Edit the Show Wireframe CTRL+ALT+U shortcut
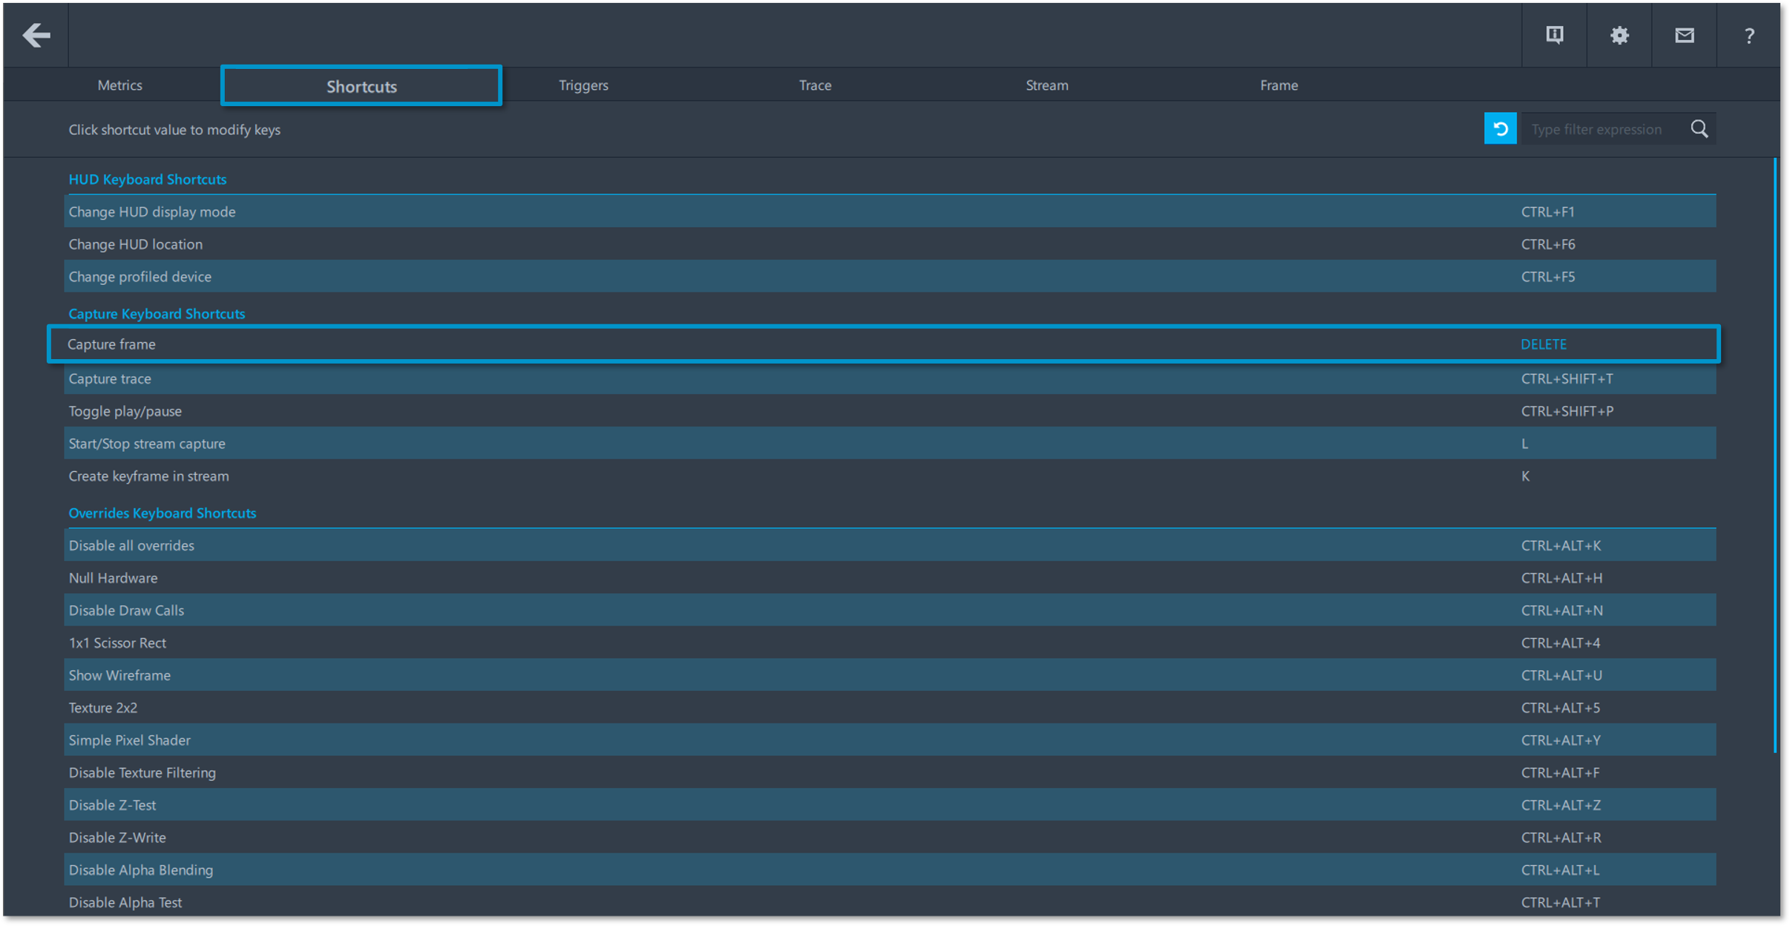This screenshot has width=1790, height=926. [x=1561, y=675]
